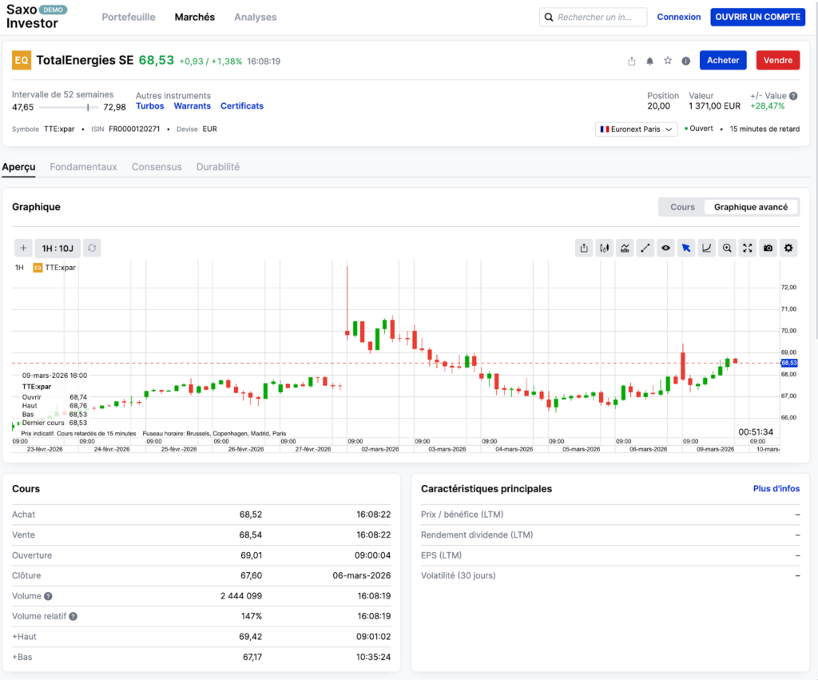
Task: Set a price alert with the bell icon
Action: coord(651,60)
